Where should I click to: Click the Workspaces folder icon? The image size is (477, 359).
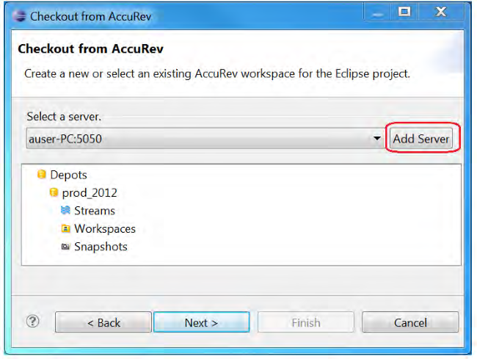click(x=65, y=229)
